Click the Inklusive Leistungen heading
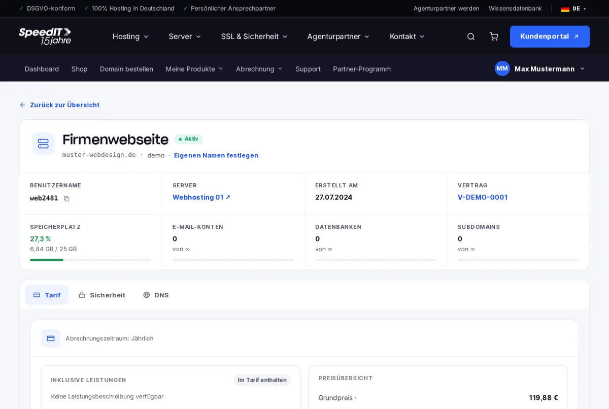The image size is (609, 409). point(88,380)
